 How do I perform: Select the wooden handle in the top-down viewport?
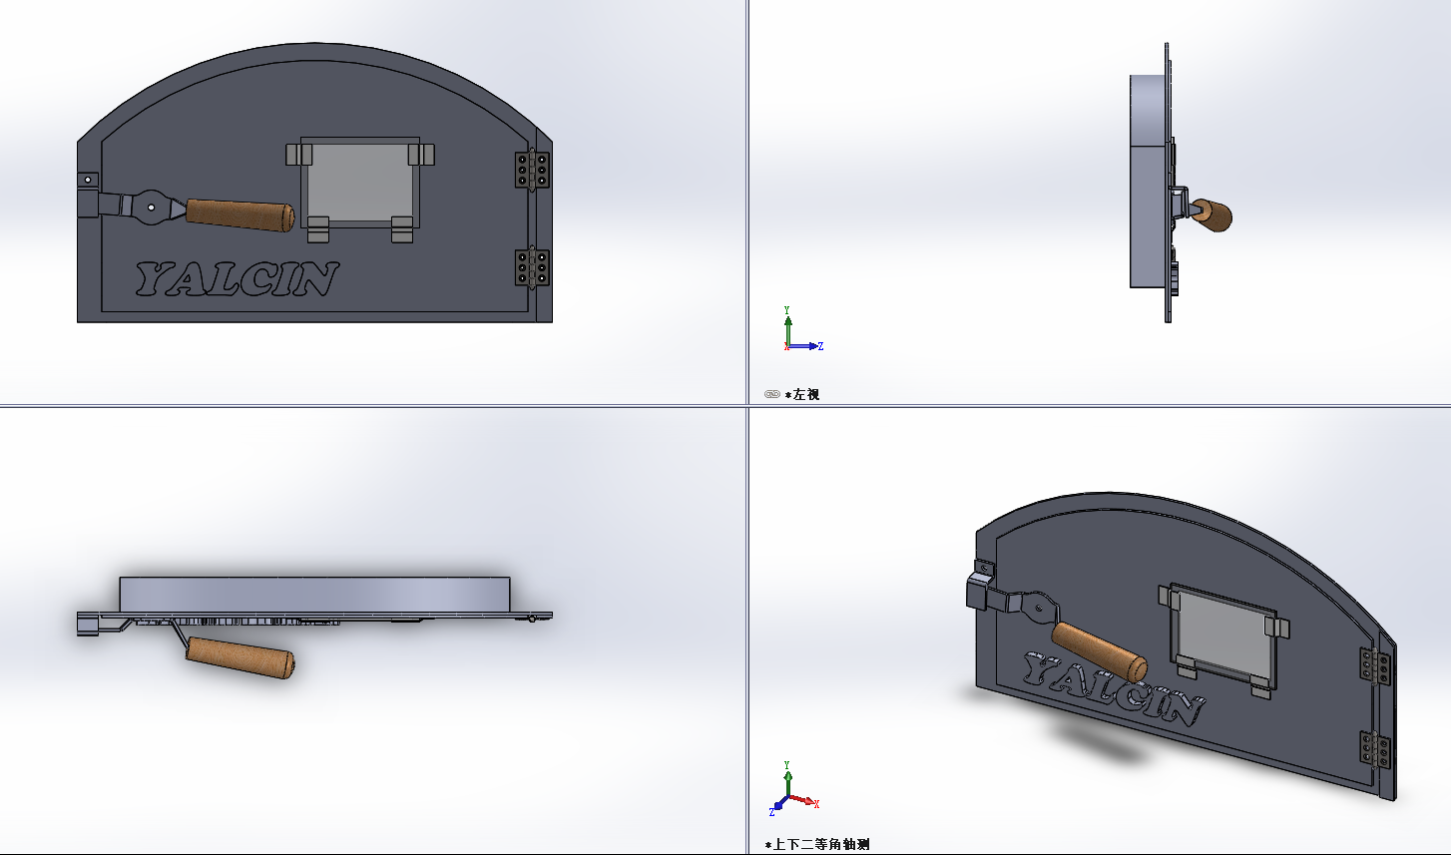(241, 657)
